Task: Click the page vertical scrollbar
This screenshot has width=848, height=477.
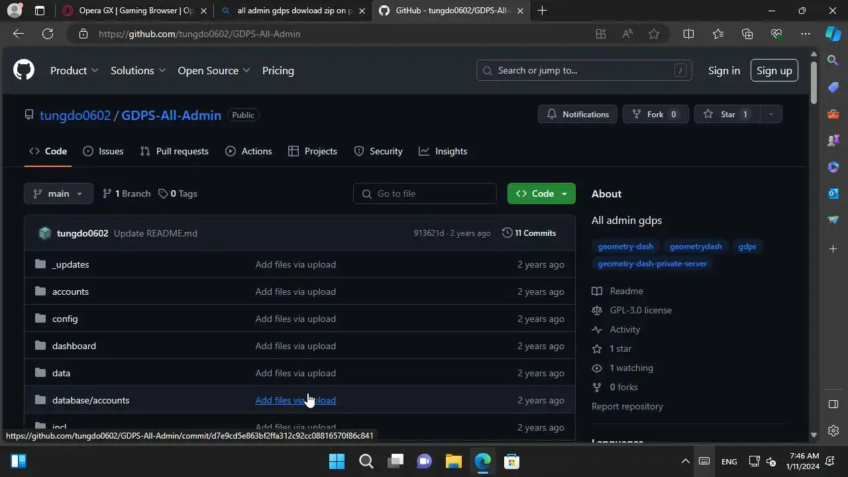Action: pyautogui.click(x=814, y=83)
